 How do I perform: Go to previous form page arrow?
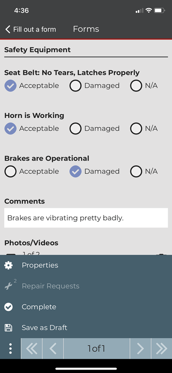53,348
